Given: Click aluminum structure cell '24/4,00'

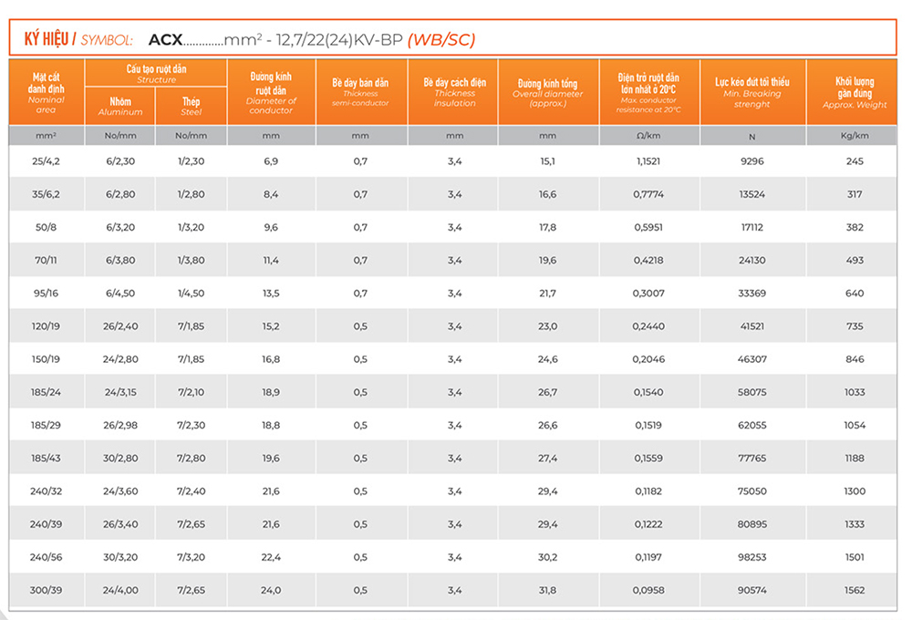Looking at the screenshot, I should click(120, 590).
